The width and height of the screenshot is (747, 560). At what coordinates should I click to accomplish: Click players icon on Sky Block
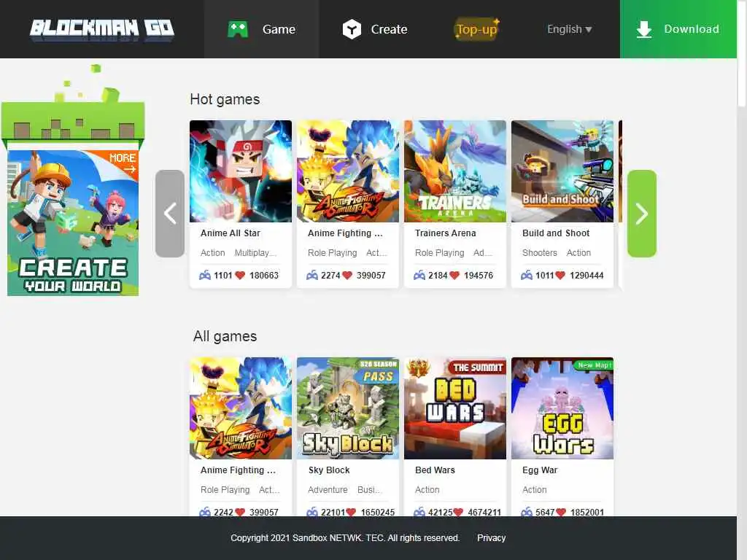(312, 513)
